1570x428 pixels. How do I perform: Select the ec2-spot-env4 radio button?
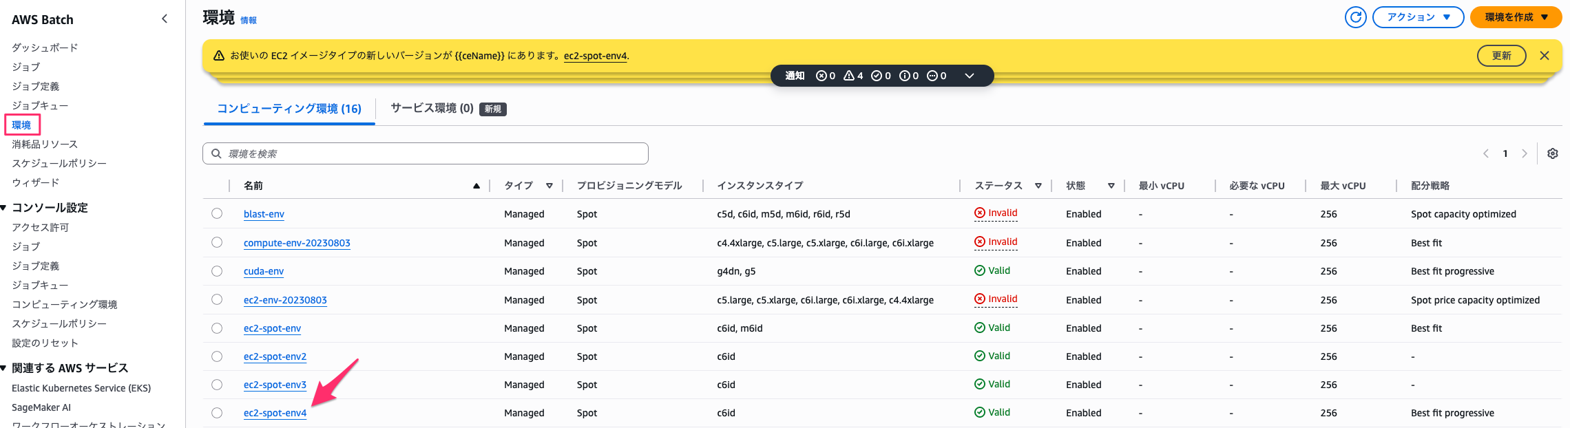pos(217,413)
